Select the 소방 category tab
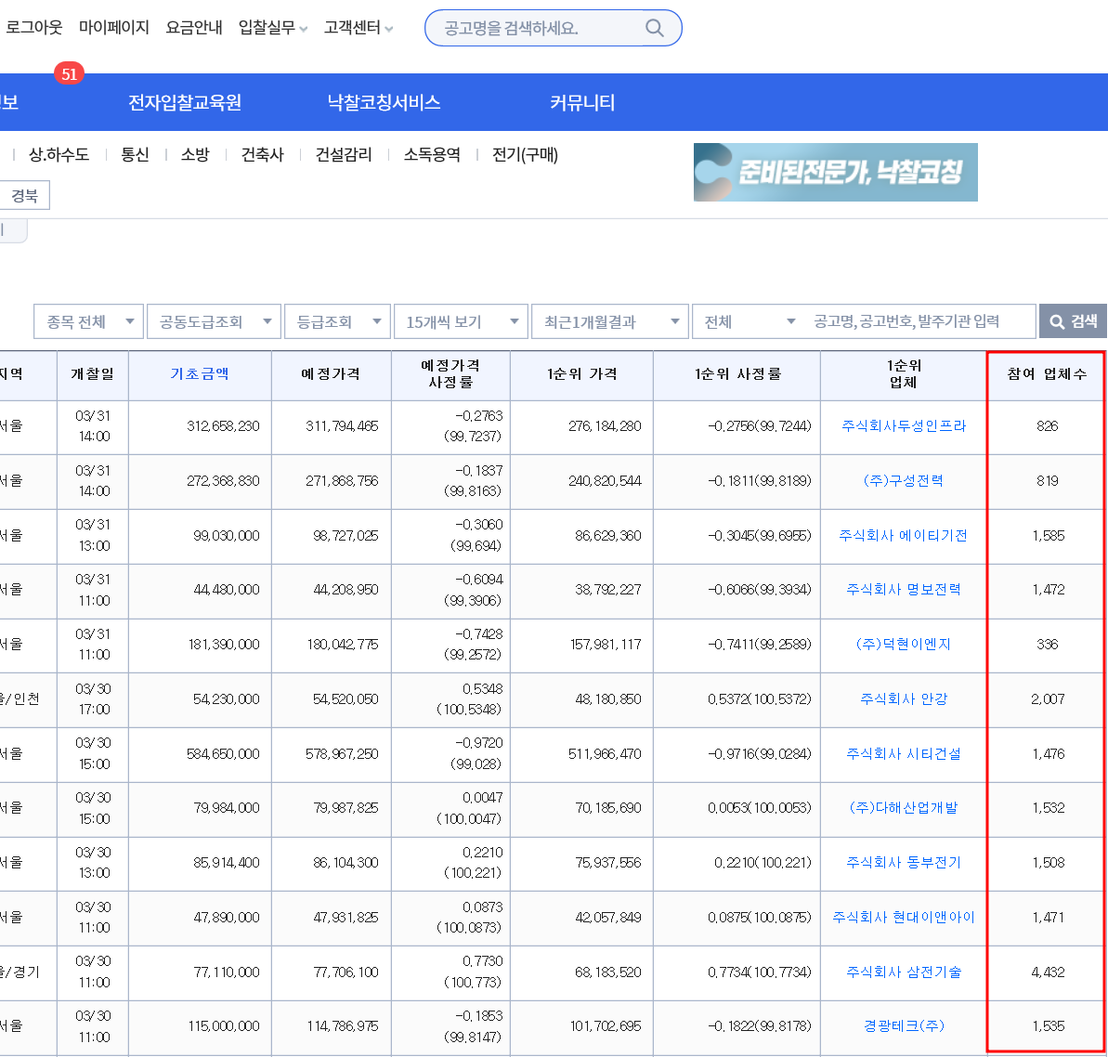This screenshot has width=1108, height=1057. tap(195, 155)
